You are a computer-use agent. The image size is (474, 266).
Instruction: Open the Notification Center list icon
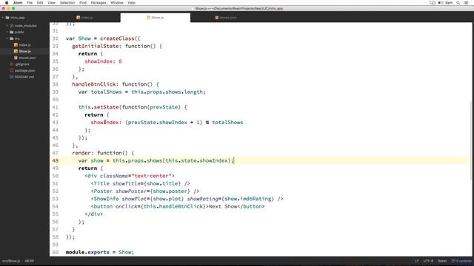(466, 3)
